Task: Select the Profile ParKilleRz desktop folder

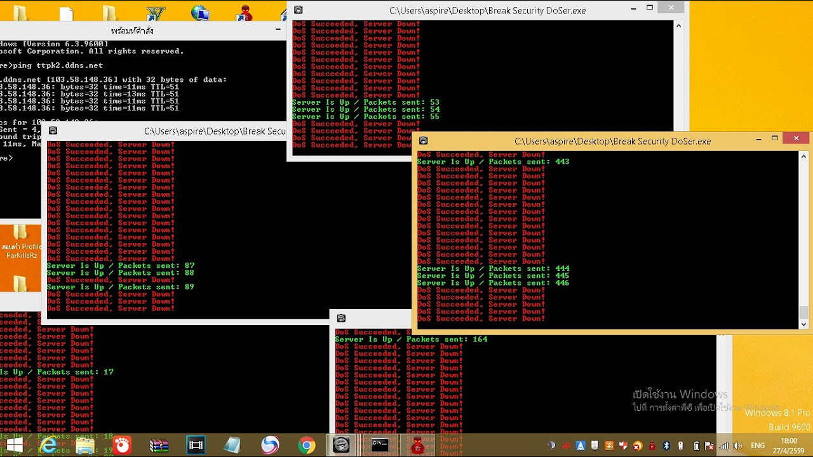Action: coord(21,241)
